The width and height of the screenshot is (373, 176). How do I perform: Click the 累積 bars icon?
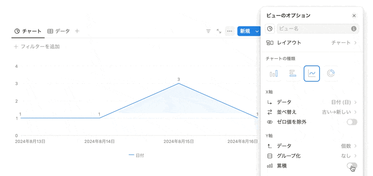pos(269,166)
